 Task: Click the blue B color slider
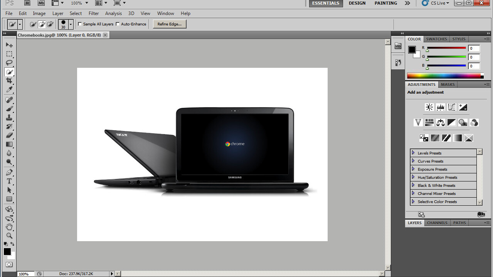[446, 66]
